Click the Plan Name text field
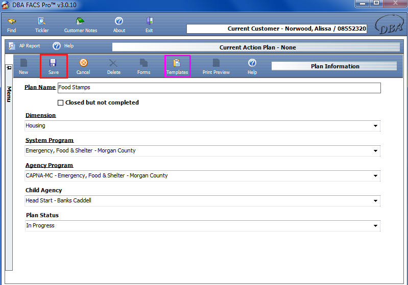The width and height of the screenshot is (408, 285). [219, 88]
